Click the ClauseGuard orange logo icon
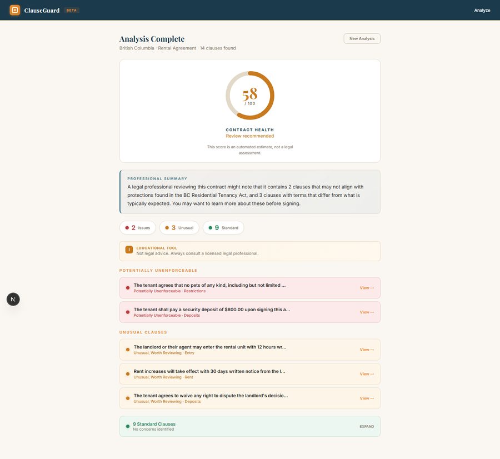The width and height of the screenshot is (500, 459). (x=14, y=10)
